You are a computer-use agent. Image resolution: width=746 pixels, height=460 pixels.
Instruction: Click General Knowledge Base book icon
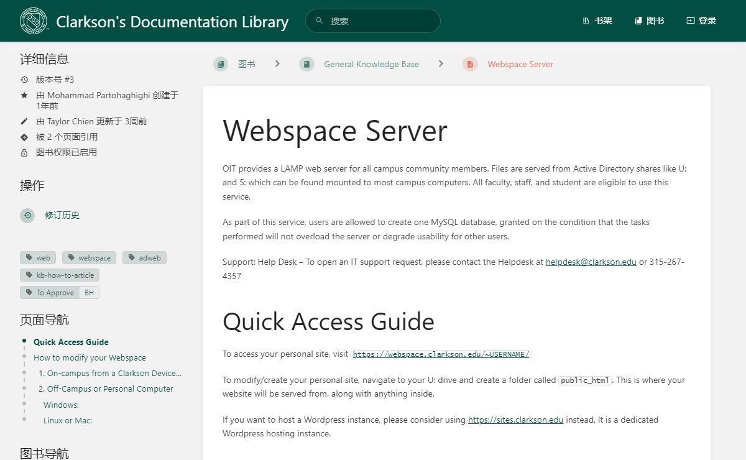pyautogui.click(x=306, y=64)
